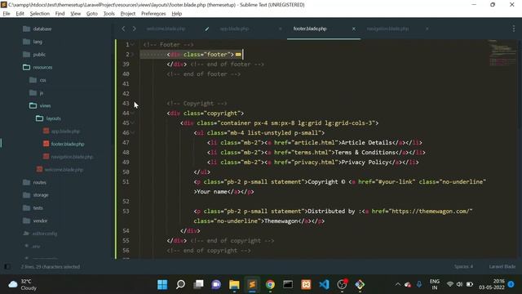
Task: Open Windows Search from taskbar
Action: [180, 284]
